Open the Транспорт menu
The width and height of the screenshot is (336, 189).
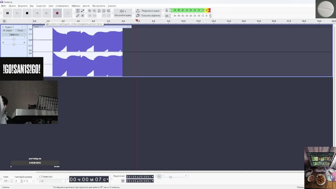tap(41, 6)
